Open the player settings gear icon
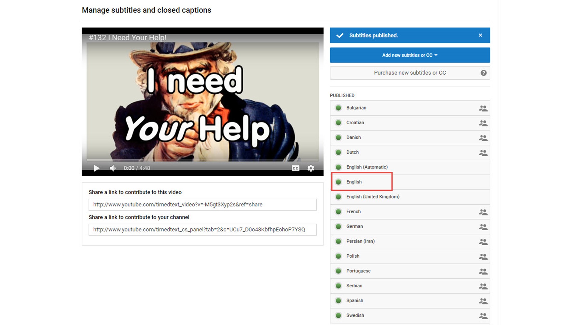 pyautogui.click(x=311, y=168)
